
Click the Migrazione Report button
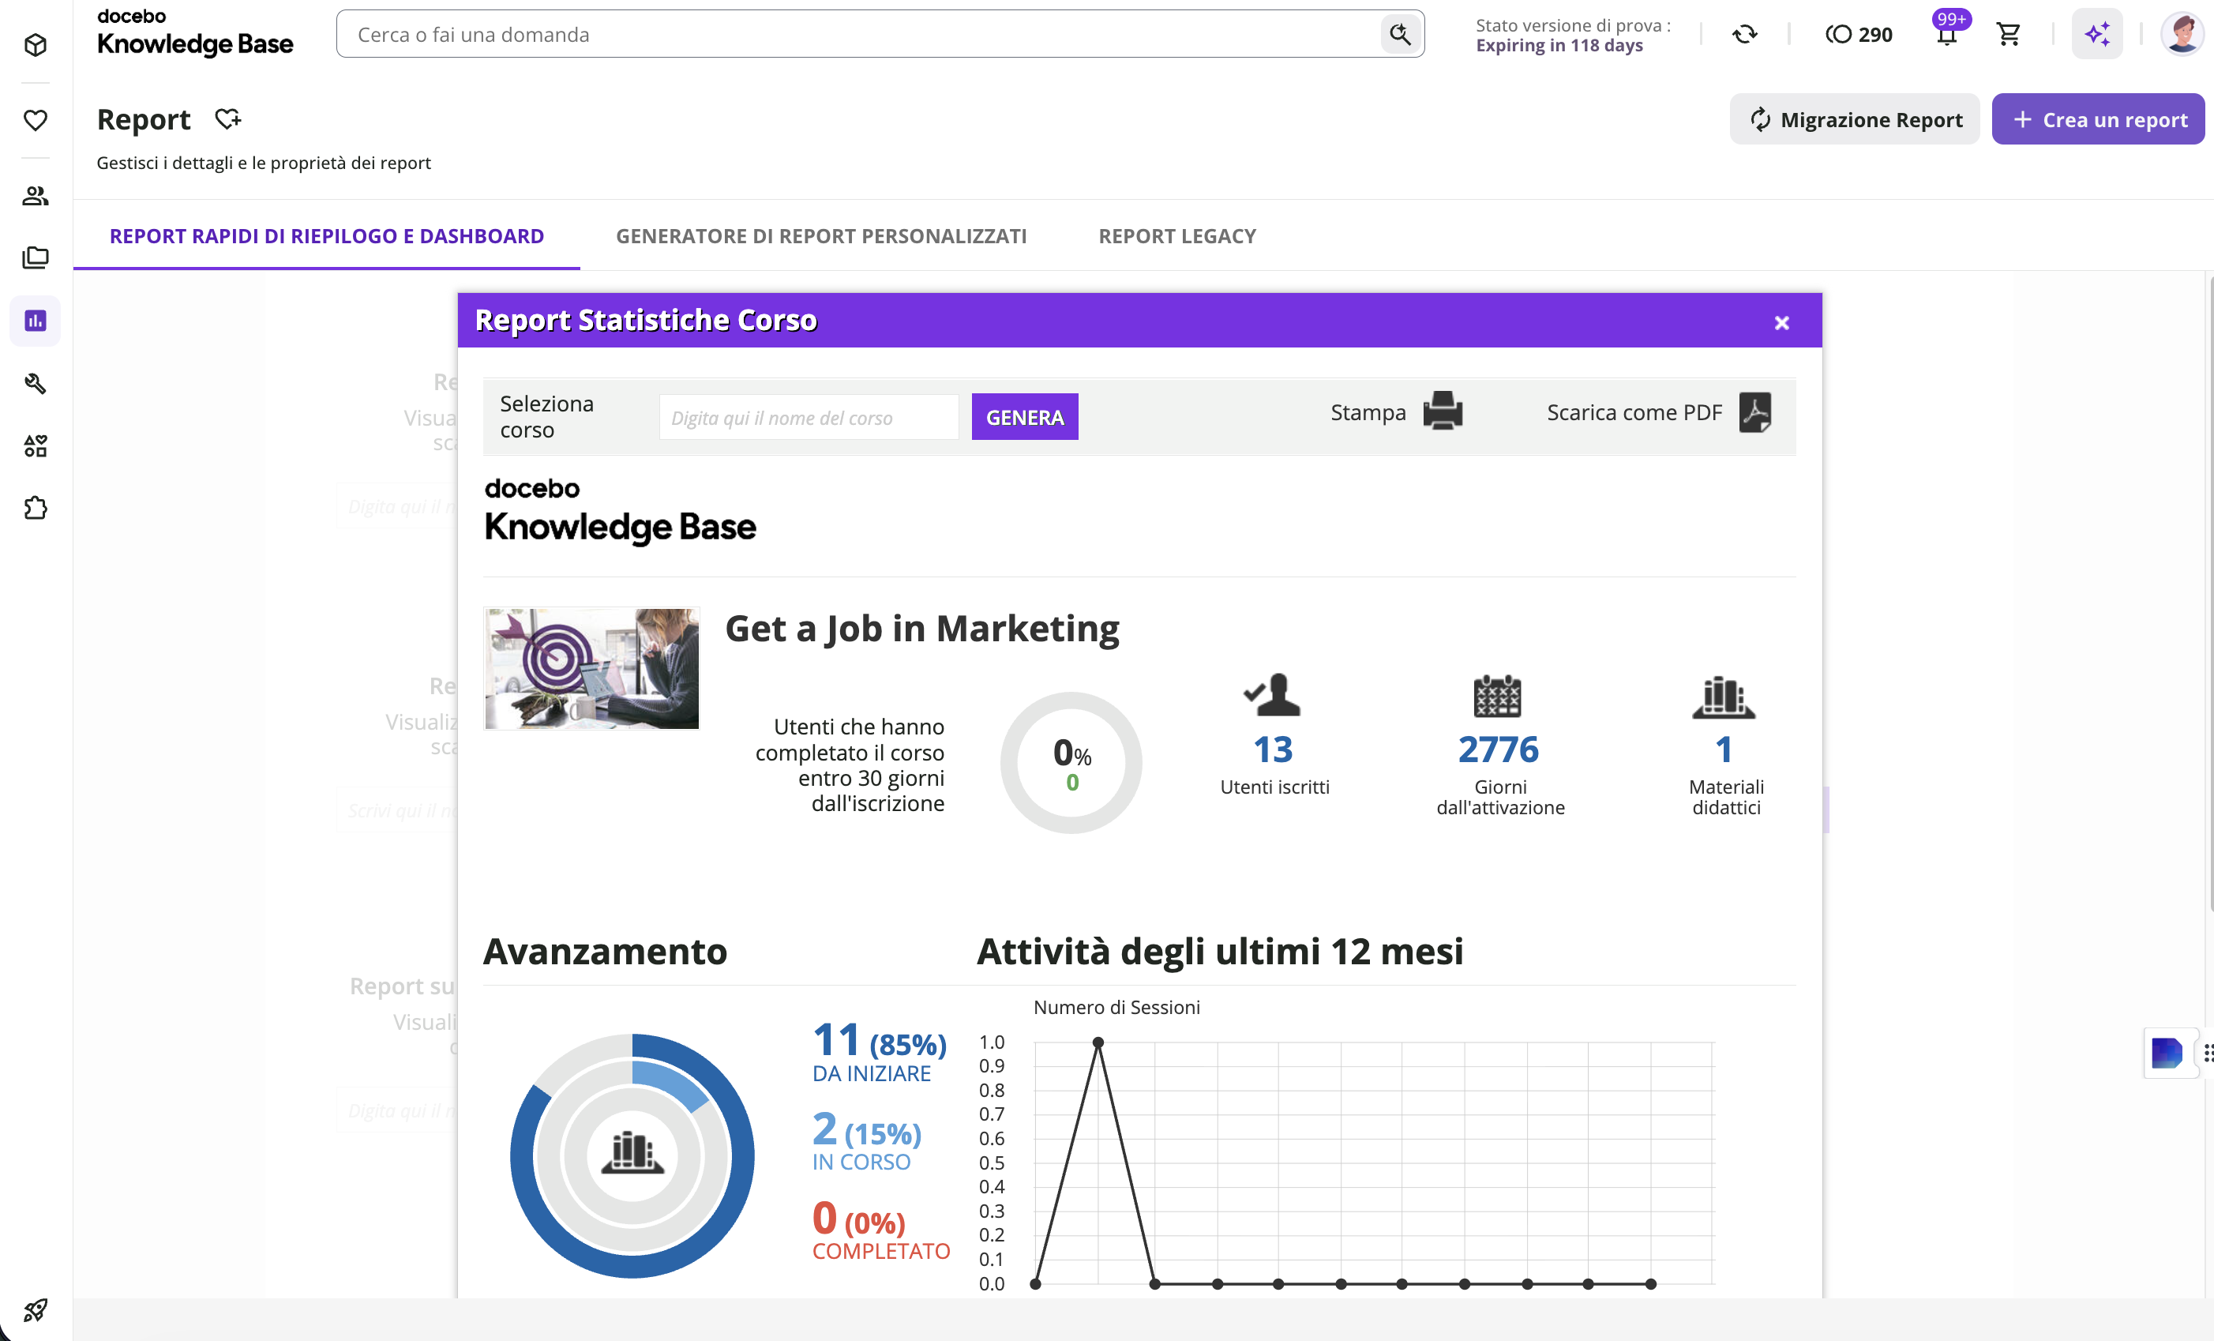(x=1855, y=118)
